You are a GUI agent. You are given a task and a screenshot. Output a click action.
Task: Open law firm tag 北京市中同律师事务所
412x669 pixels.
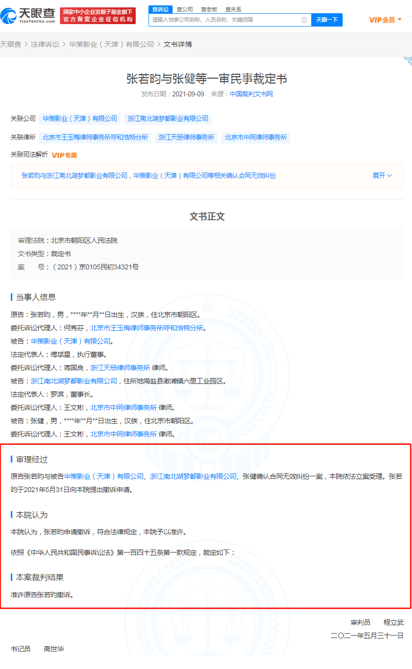(x=256, y=137)
